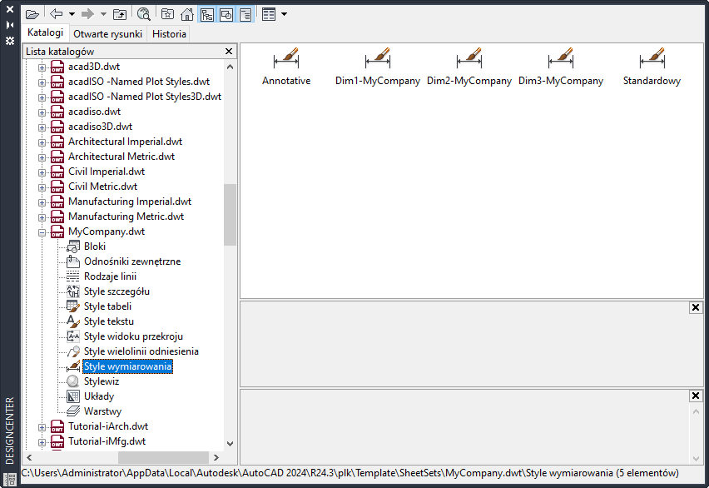Screen dimensions: 709x488
Task: Click the tree vertical scrollbar thumb
Action: tap(230, 215)
